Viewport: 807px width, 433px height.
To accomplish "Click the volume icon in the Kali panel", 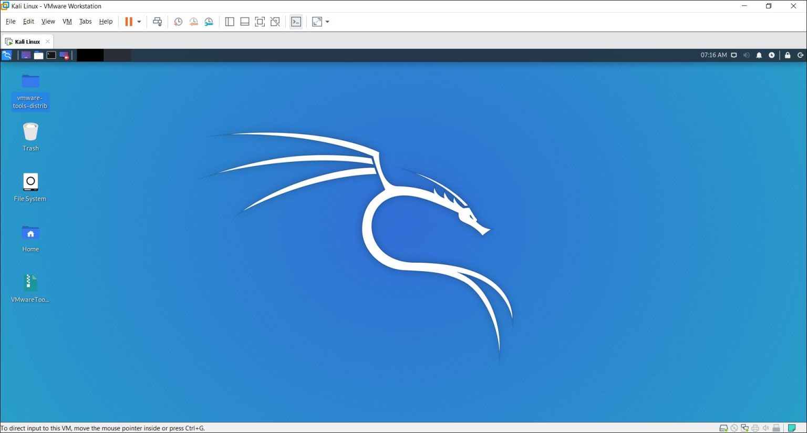I will click(747, 55).
